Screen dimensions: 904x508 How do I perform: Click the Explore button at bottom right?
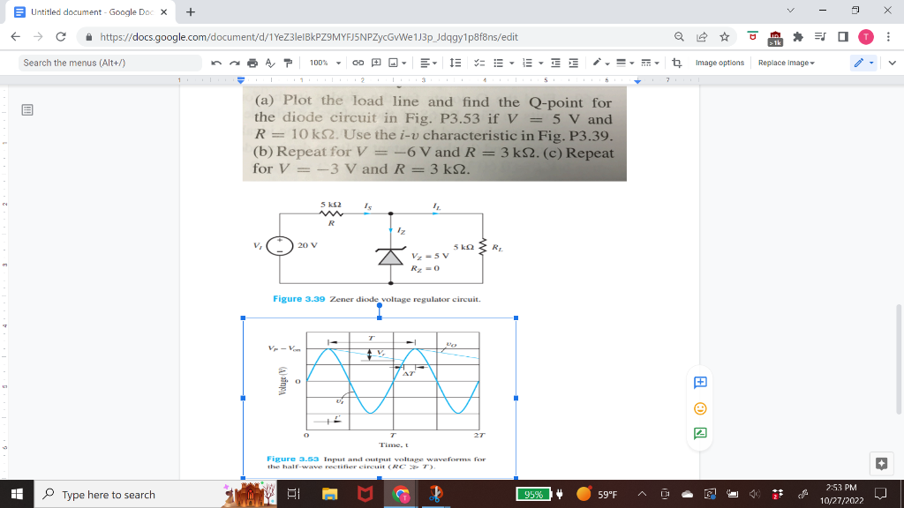coord(881,463)
